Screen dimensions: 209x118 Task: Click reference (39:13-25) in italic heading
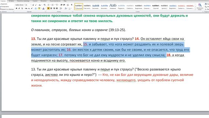(117, 30)
